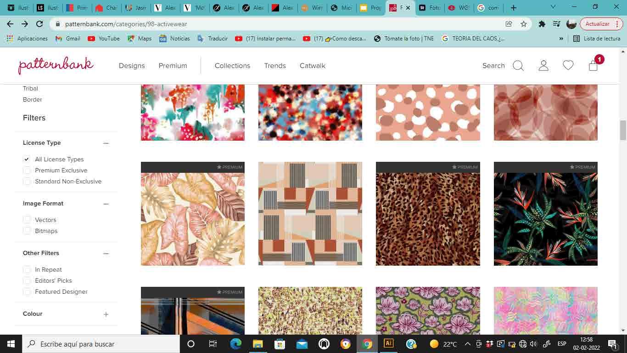Open Microsoft Store from the taskbar
This screenshot has width=627, height=353.
coord(280,344)
